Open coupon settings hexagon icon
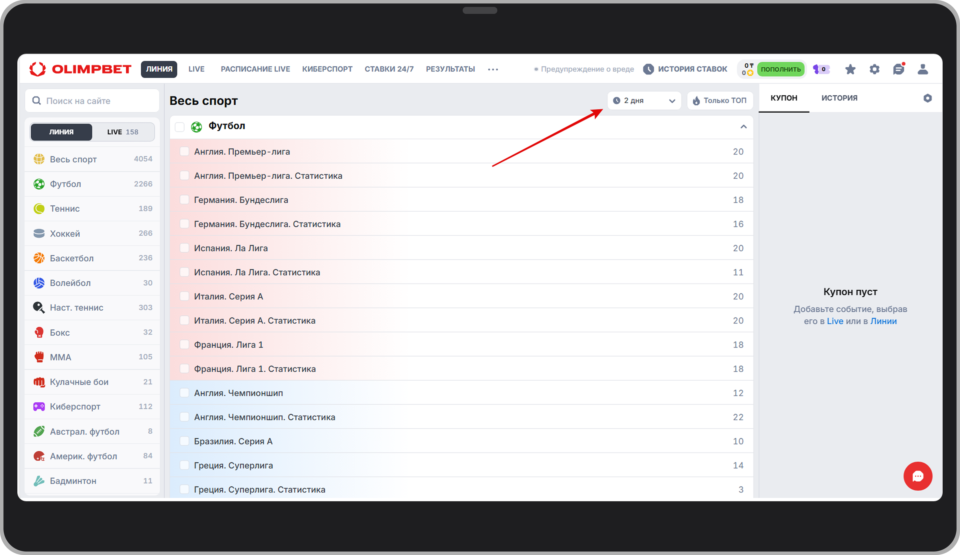The height and width of the screenshot is (555, 960). click(928, 98)
